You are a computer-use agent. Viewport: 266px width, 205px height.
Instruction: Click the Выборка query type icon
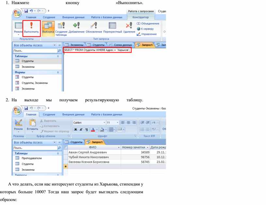(x=48, y=28)
